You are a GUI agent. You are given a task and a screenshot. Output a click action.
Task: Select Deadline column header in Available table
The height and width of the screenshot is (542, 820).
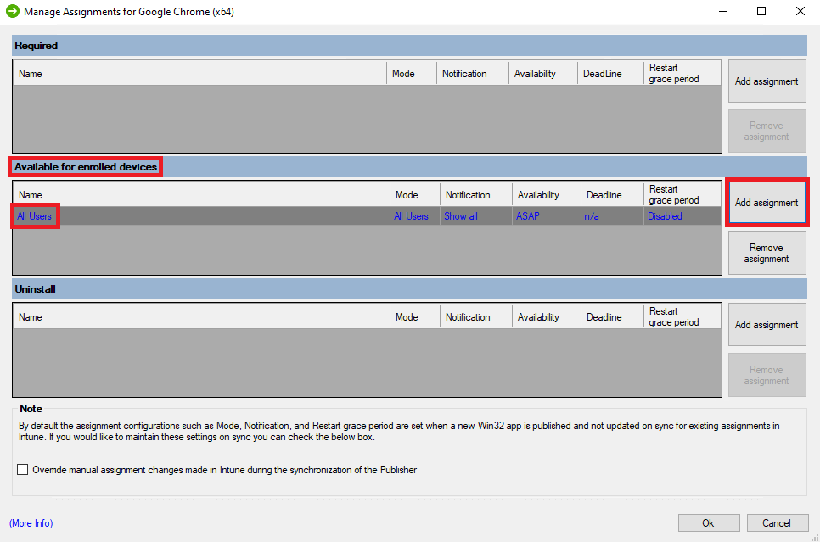pos(612,194)
